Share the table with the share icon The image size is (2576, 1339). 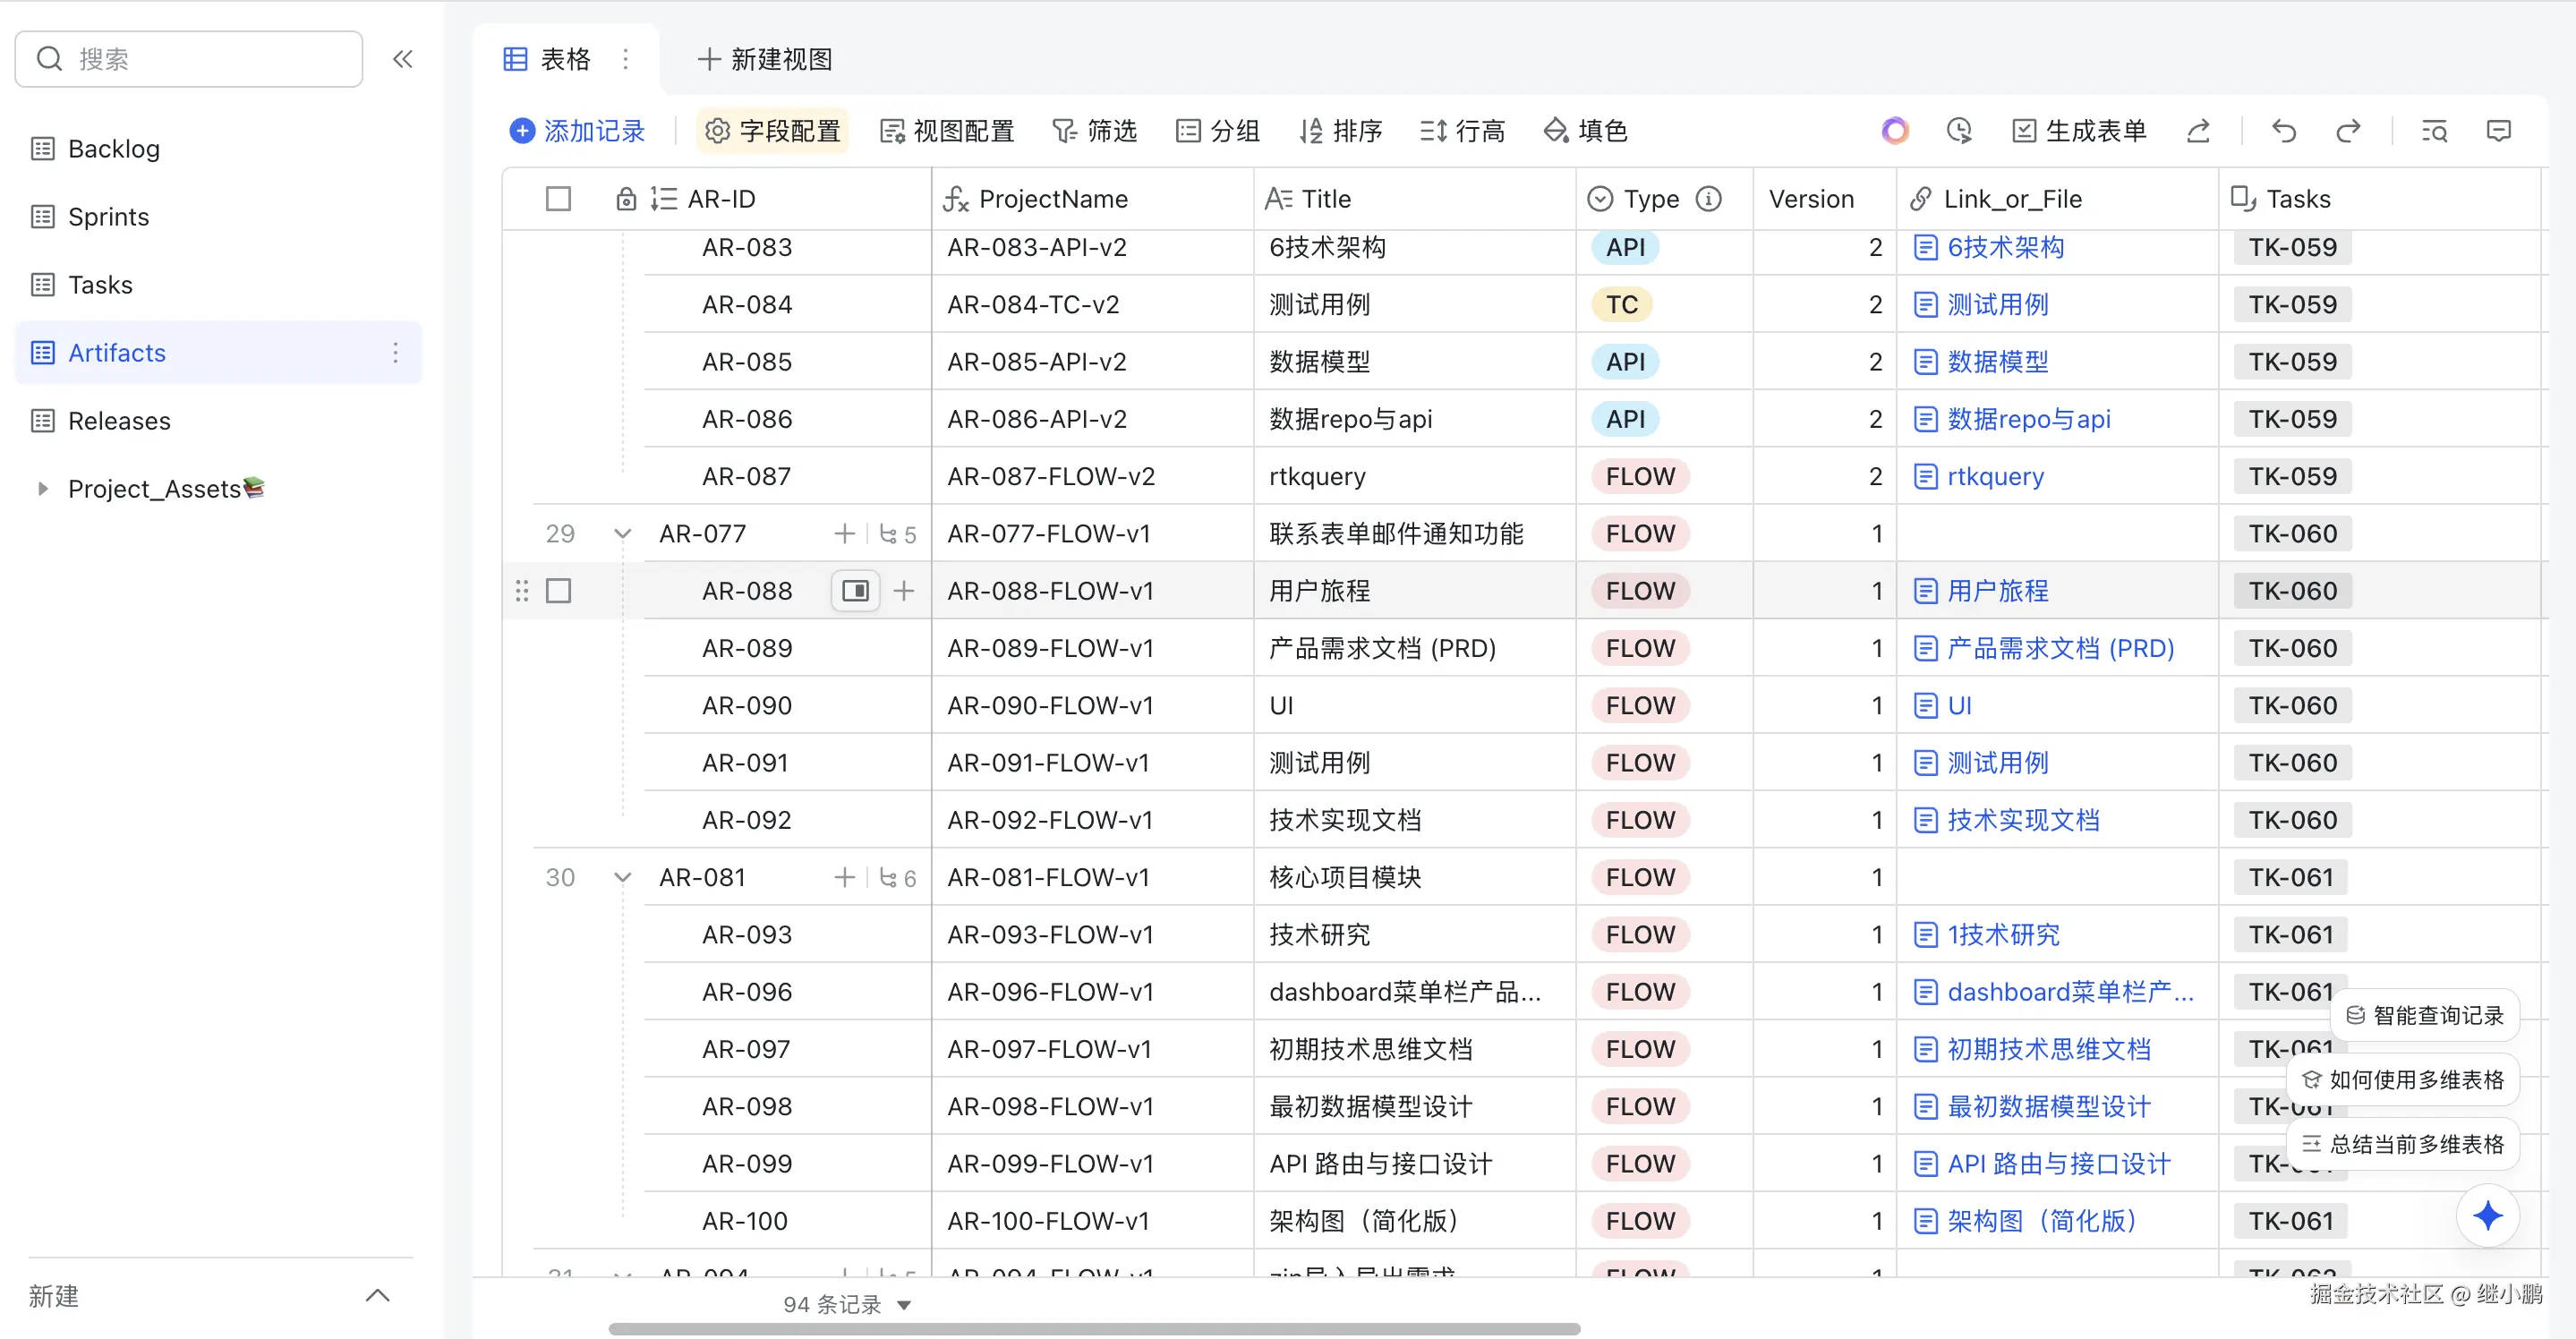pyautogui.click(x=2199, y=130)
